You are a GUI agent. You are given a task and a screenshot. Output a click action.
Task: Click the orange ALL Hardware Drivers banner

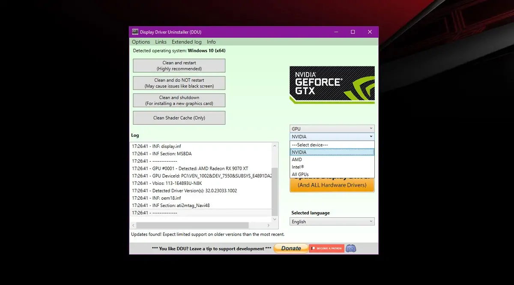332,185
